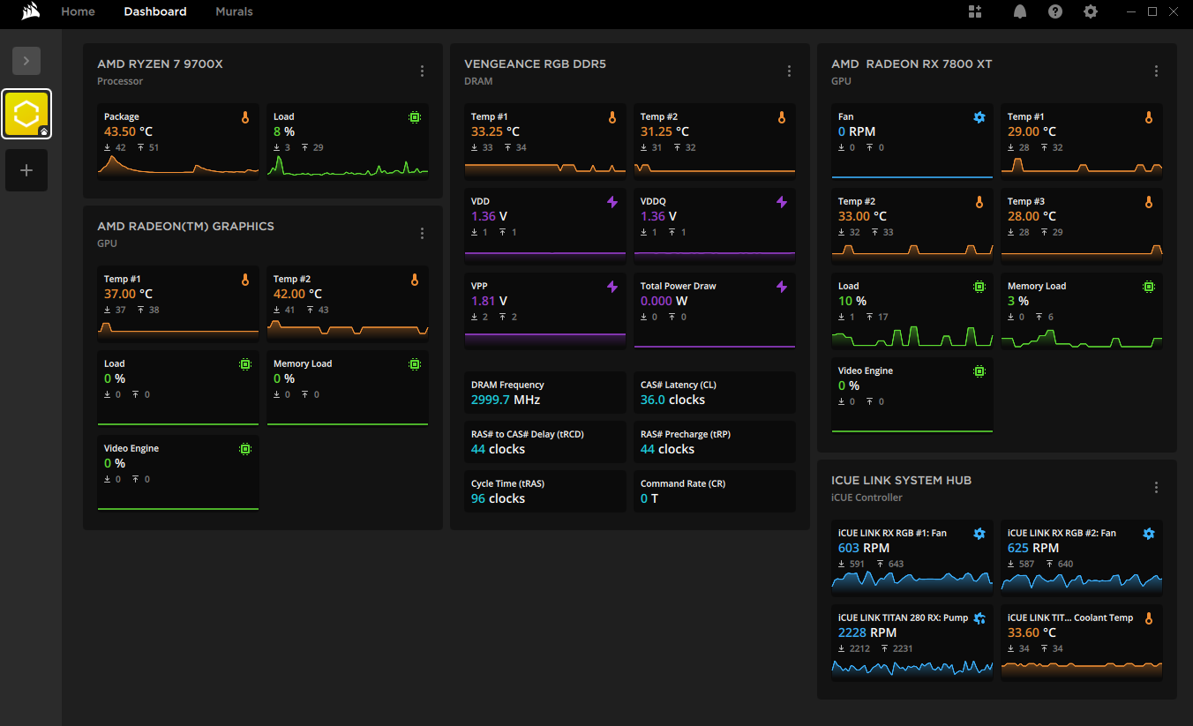Click the 1.81 V VPP reading
This screenshot has height=726, width=1193.
point(489,301)
